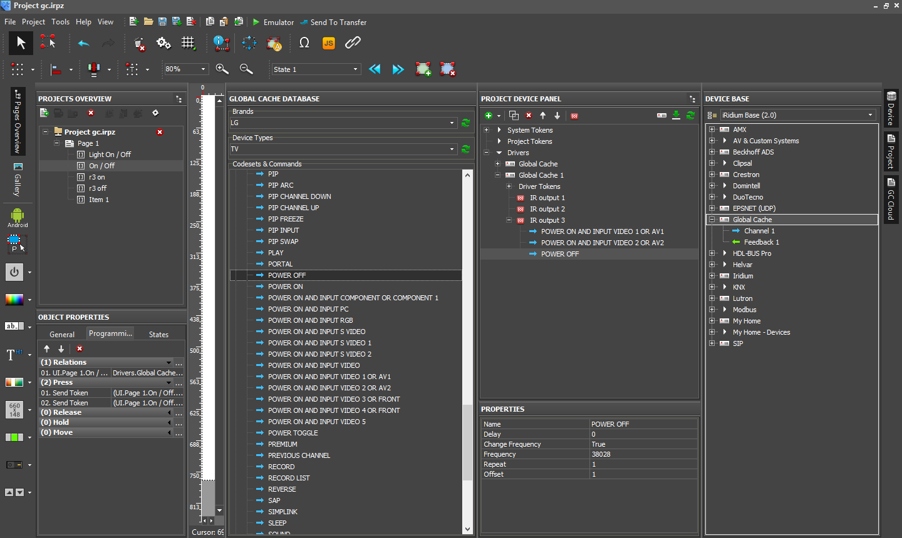Viewport: 902px width, 538px height.
Task: Expand the KNX device tree node
Action: [712, 287]
